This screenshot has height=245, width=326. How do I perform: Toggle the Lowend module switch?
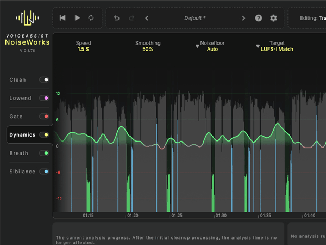(44, 99)
